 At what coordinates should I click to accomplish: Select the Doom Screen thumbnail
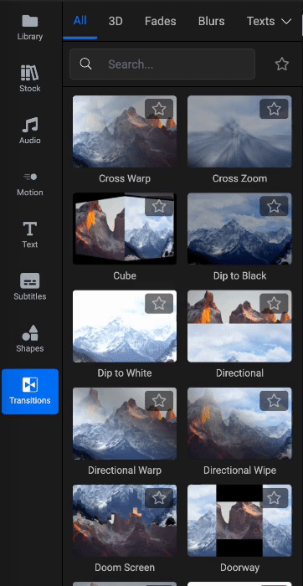(125, 521)
